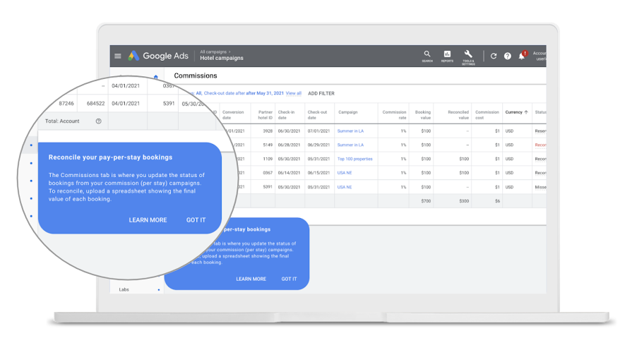Sort by Booking value column
This screenshot has width=632, height=350.
[x=423, y=115]
